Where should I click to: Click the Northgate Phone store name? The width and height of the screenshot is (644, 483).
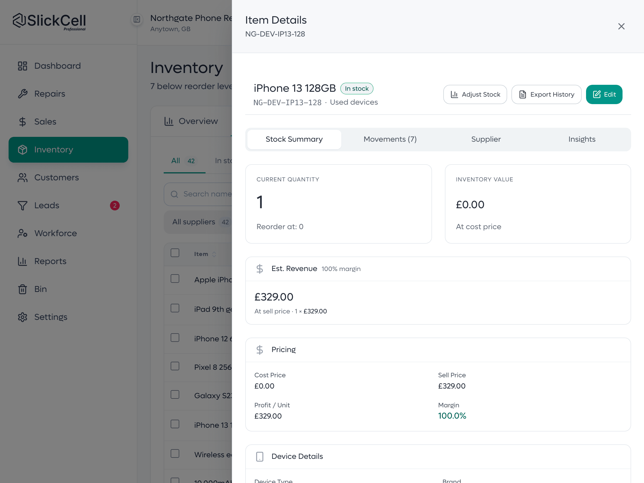[x=191, y=18]
